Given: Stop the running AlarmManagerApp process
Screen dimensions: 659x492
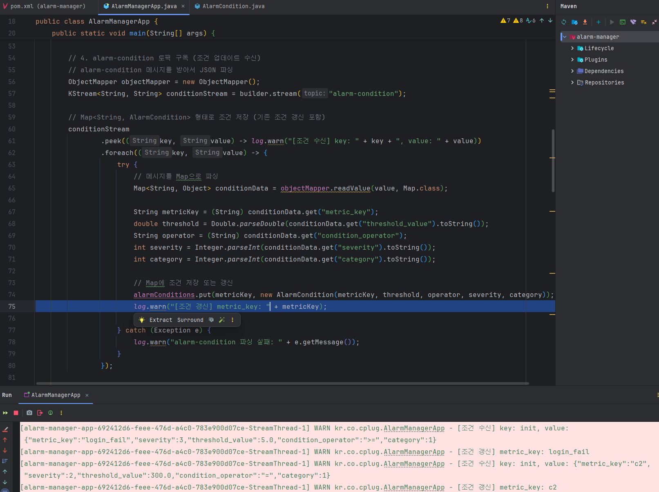Looking at the screenshot, I should click(16, 413).
